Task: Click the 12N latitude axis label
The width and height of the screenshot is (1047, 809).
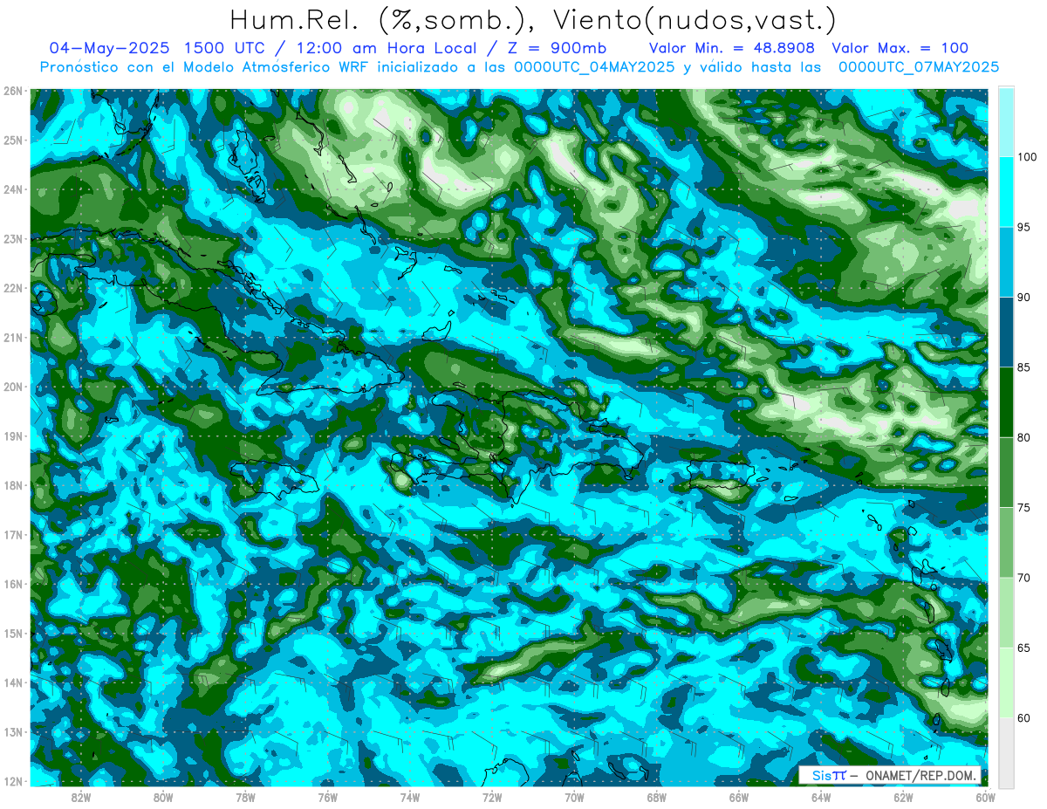Action: click(12, 781)
